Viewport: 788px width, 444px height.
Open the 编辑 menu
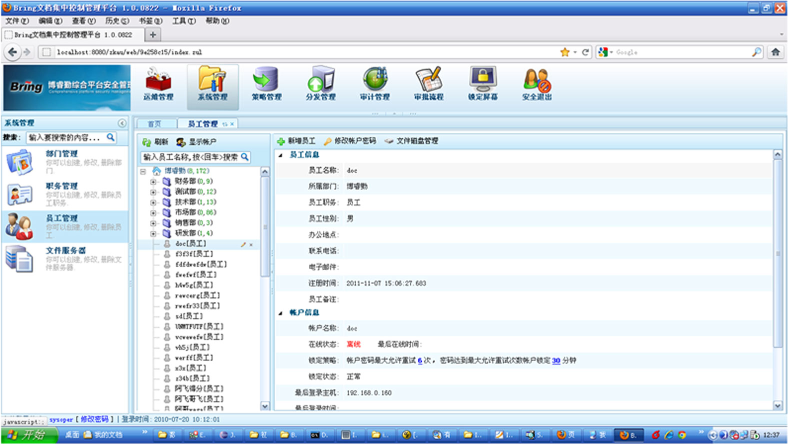tap(50, 21)
